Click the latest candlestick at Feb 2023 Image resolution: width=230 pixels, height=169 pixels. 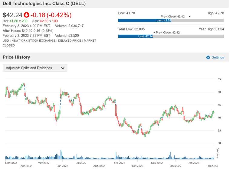click(x=214, y=112)
